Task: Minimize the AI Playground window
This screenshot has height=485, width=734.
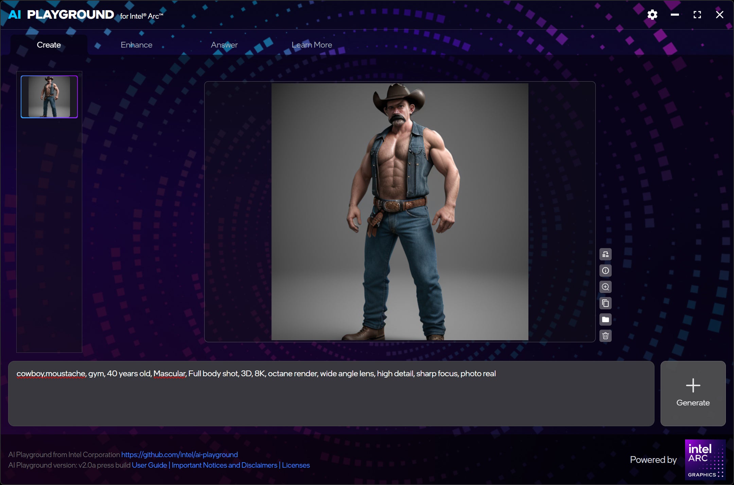Action: 675,15
